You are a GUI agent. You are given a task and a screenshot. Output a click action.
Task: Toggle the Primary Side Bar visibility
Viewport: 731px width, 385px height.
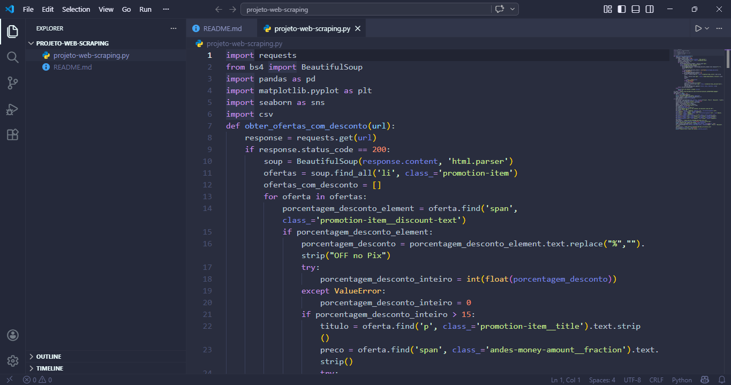point(621,9)
